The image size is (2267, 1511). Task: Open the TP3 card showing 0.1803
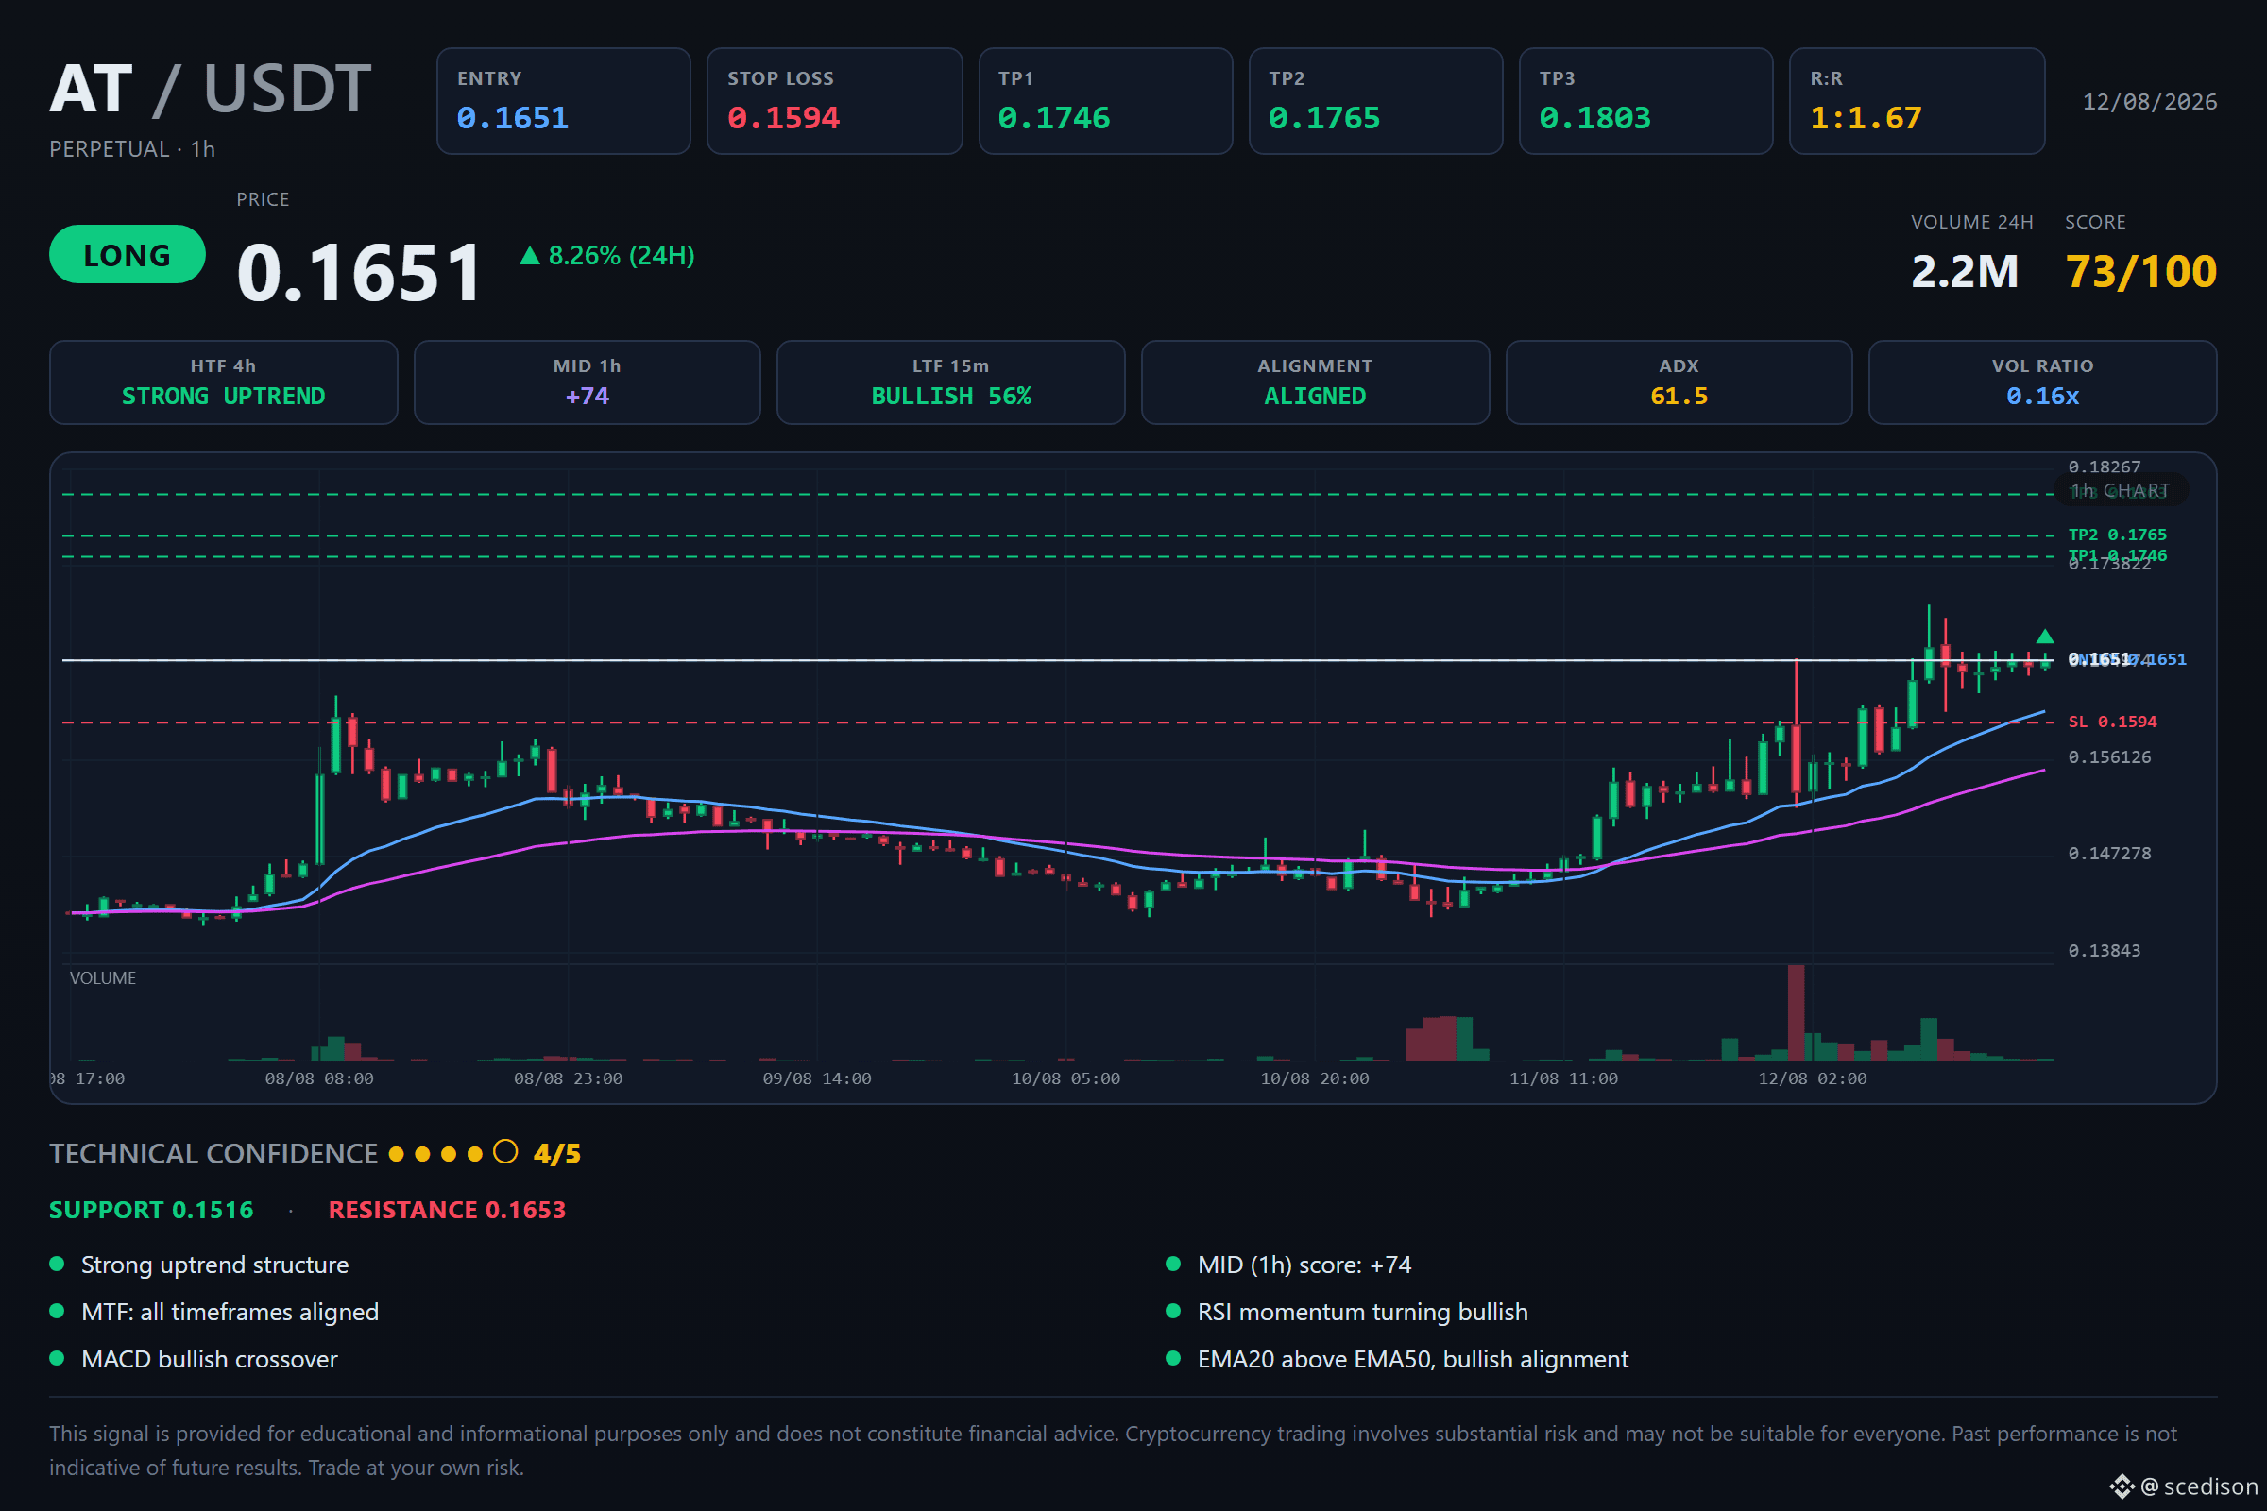[1646, 101]
